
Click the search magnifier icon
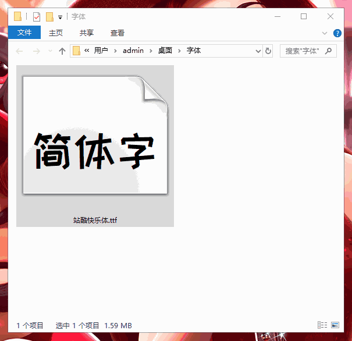pos(329,51)
